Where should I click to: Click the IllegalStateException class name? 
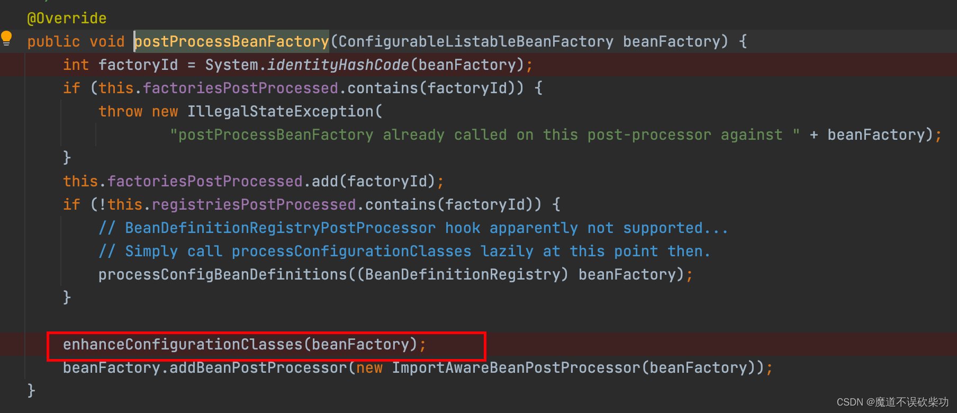point(281,112)
